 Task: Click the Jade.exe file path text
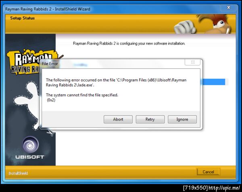116,83
